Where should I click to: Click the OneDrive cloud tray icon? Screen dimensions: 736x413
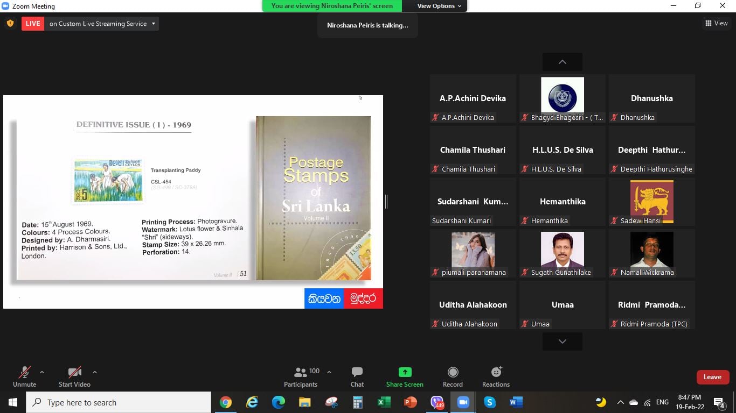click(x=634, y=402)
